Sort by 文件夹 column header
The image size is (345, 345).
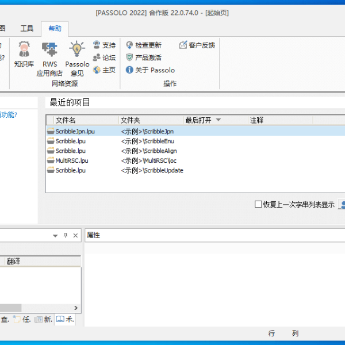(x=151, y=120)
